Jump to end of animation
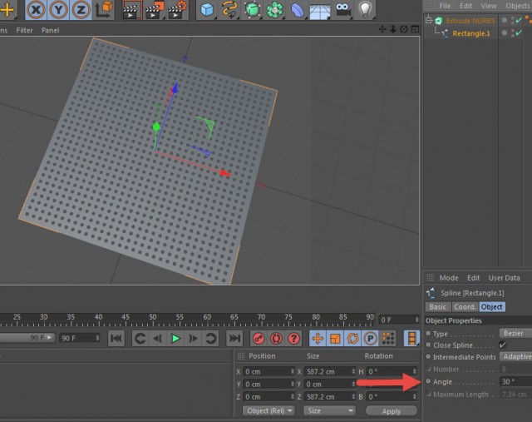Viewport: 532px width, 422px height. (234, 339)
